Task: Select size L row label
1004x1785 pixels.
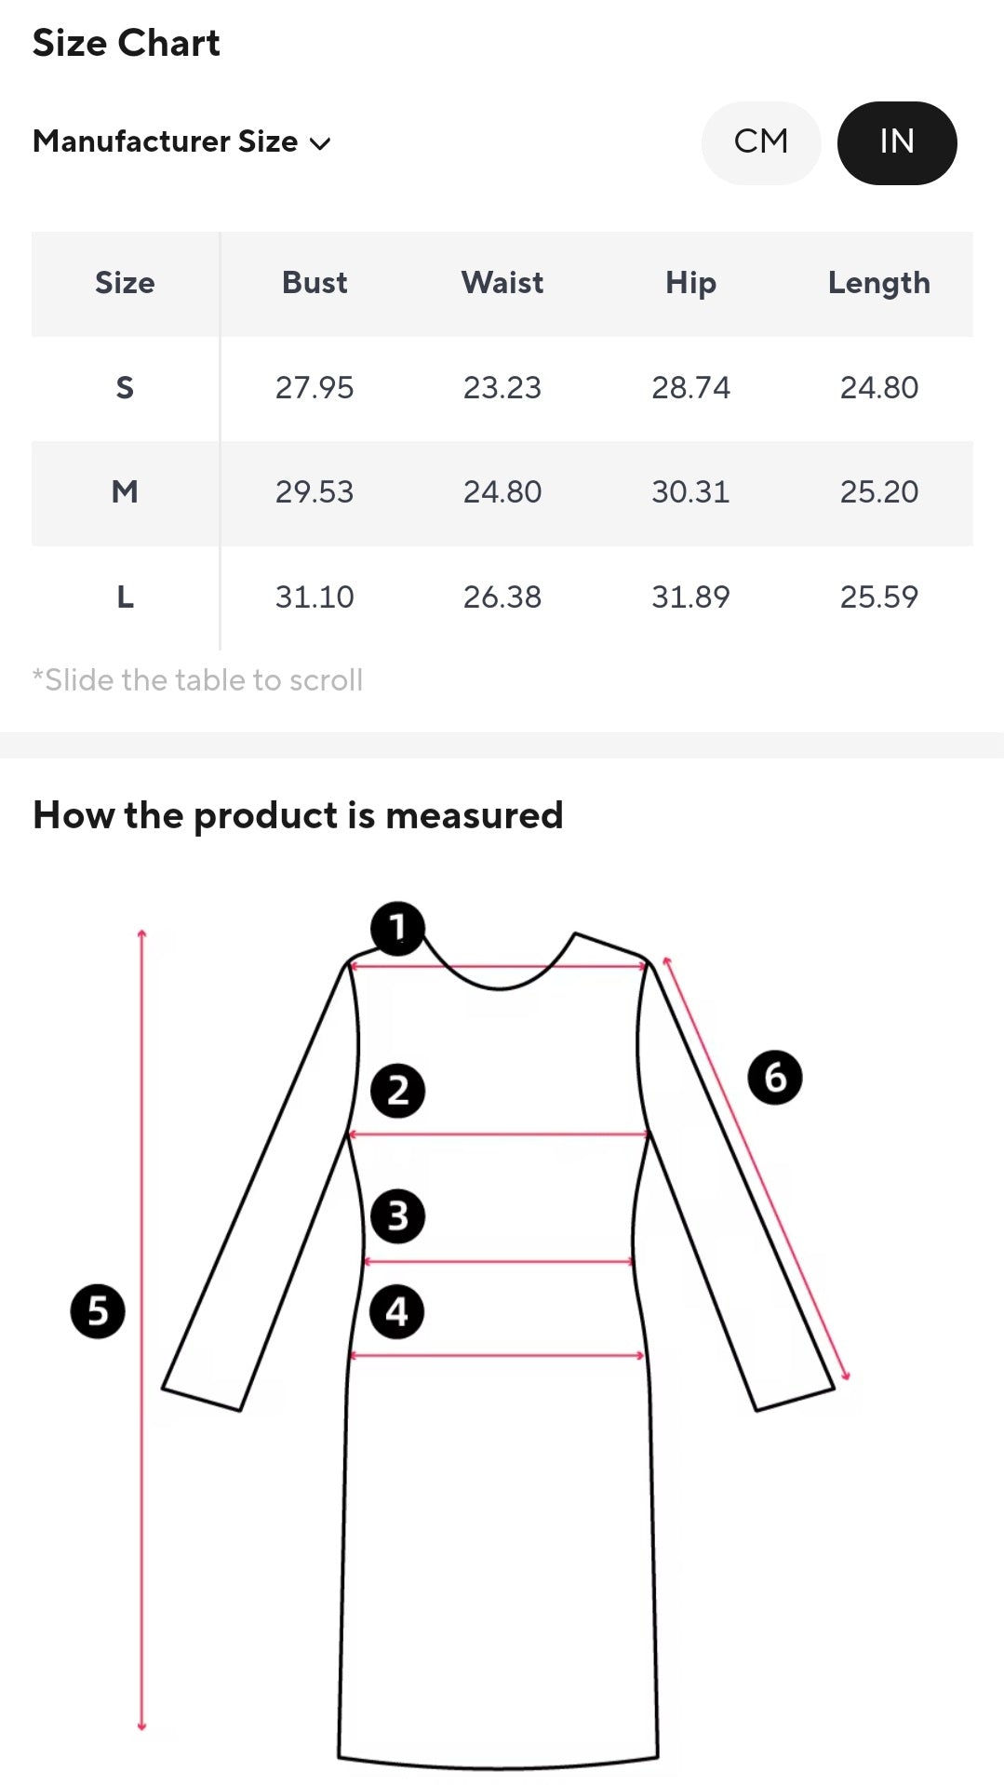Action: coord(125,597)
